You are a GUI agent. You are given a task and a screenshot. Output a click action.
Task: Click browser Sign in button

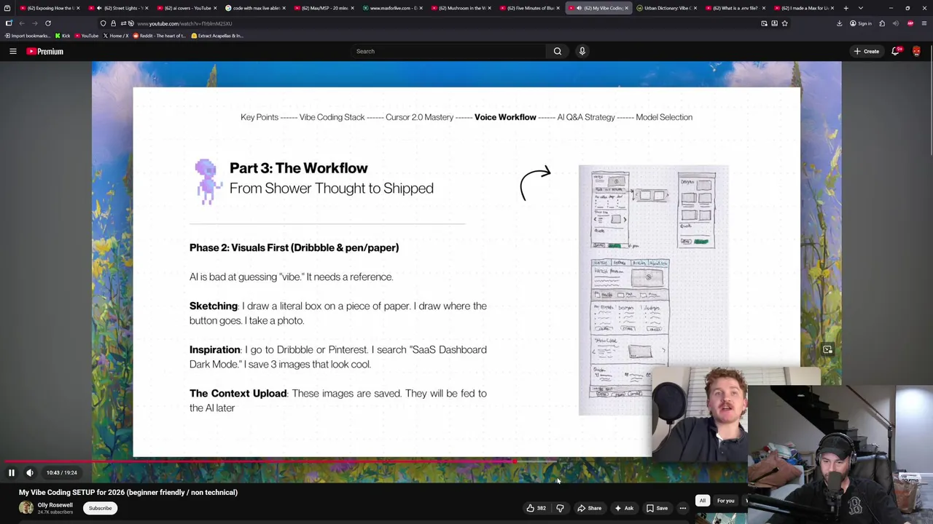860,23
